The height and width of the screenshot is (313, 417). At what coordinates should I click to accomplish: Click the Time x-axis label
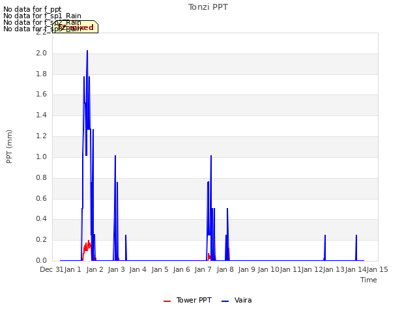tap(369, 280)
